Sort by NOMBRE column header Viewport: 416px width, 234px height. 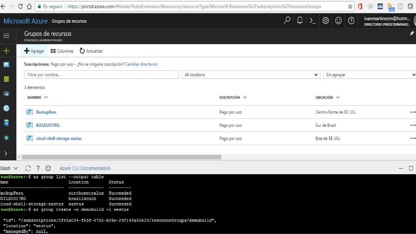tap(37, 97)
